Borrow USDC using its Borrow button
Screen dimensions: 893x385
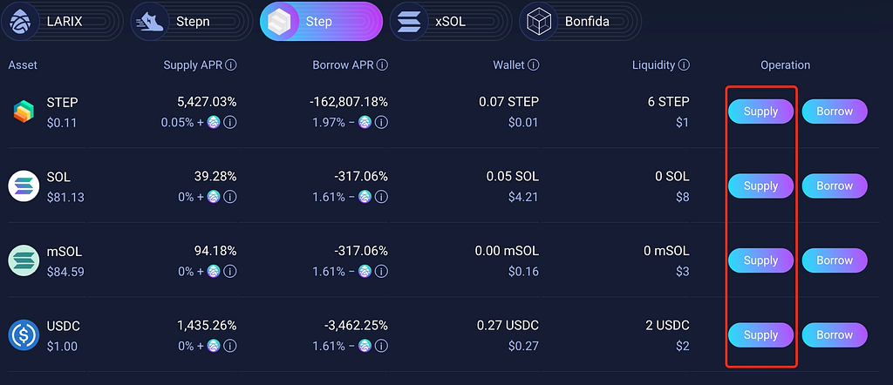pos(835,335)
